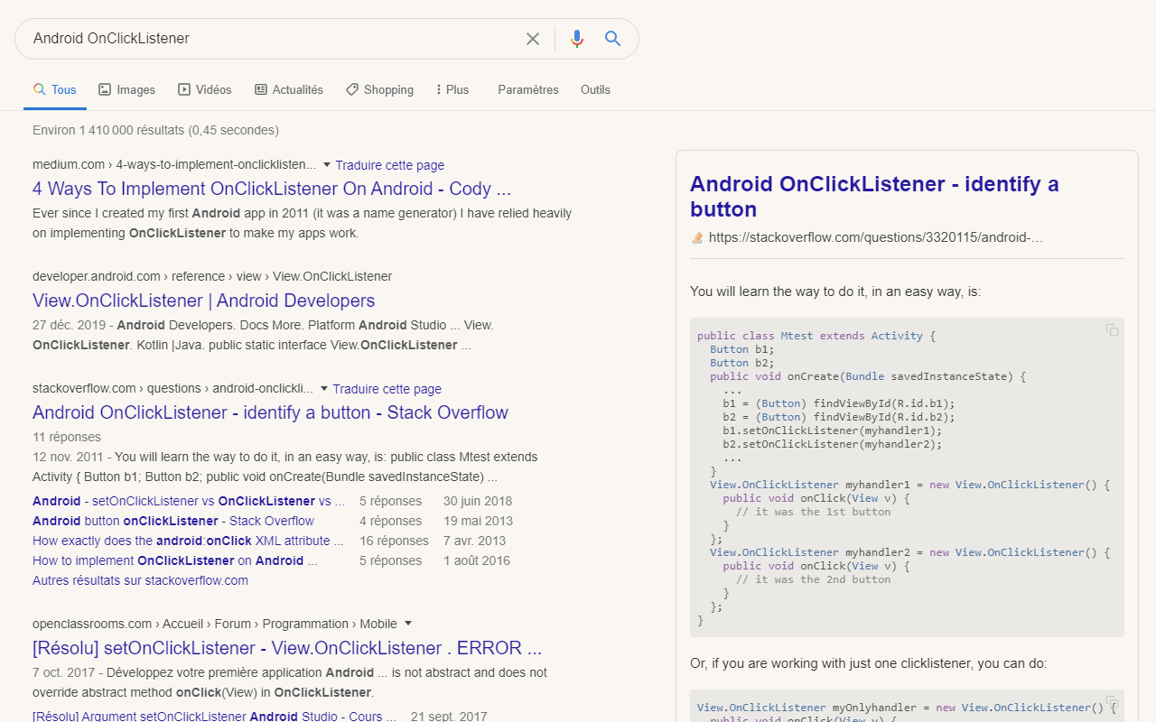The width and height of the screenshot is (1156, 722).
Task: Launch the search with the magnifying glass icon
Action: 612,39
